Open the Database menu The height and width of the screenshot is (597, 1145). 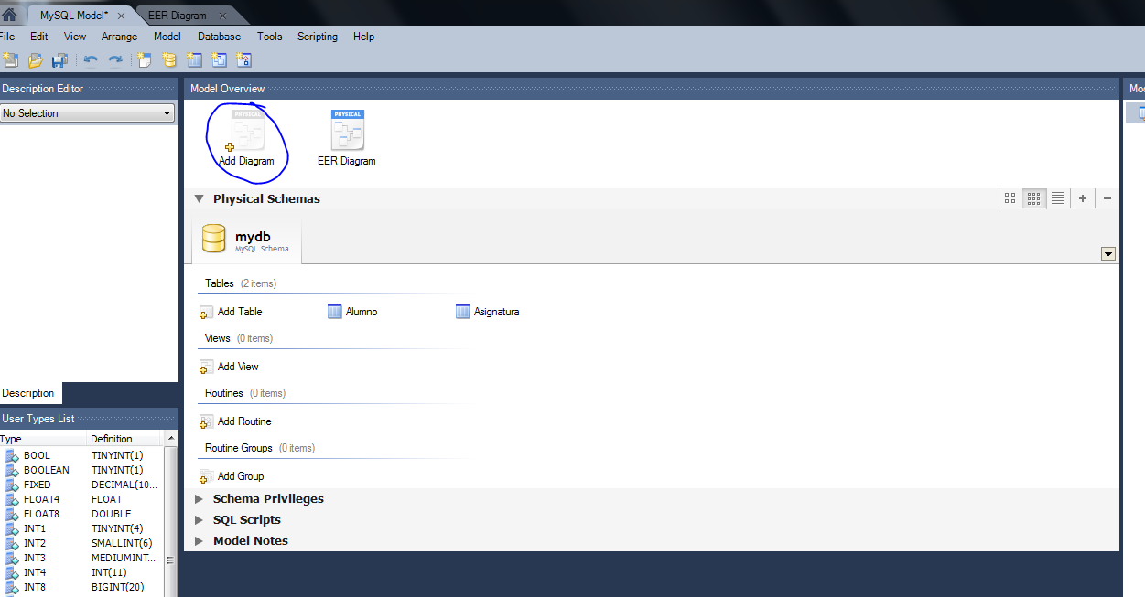tap(219, 37)
